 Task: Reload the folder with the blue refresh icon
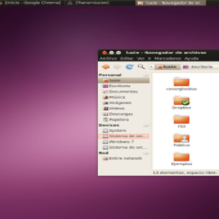(x=130, y=67)
